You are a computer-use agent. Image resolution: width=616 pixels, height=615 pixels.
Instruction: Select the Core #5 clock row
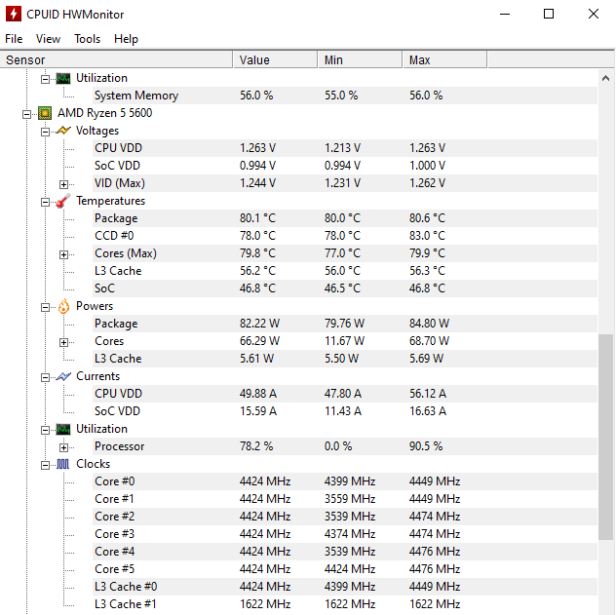tap(345, 569)
